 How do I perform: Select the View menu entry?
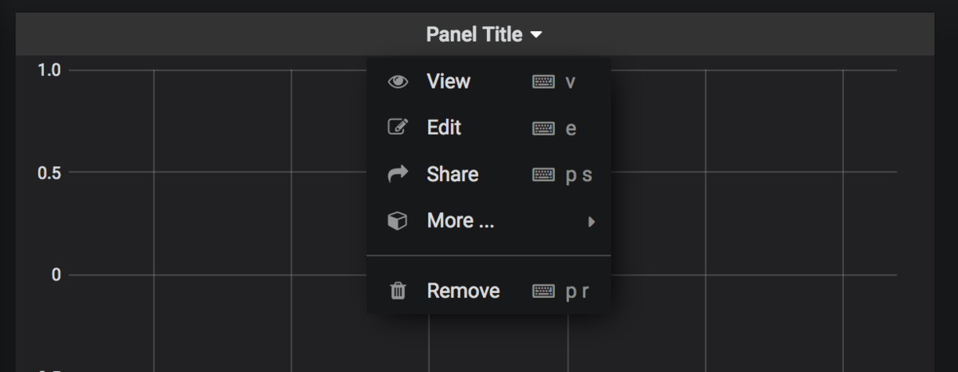click(449, 81)
